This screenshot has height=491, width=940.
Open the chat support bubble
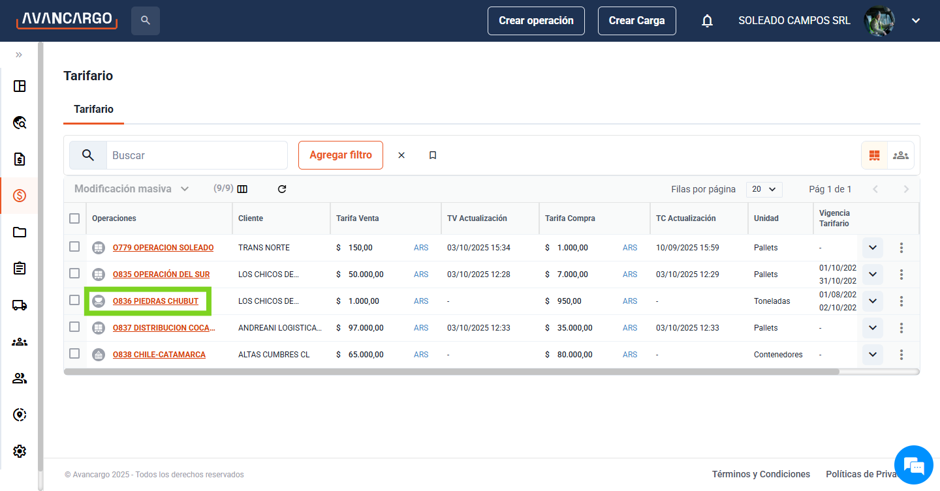coord(914,466)
